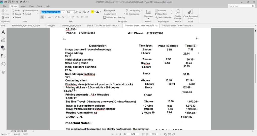Screen dimensions: 257x136
Task: Close the active document tab
Action: click(157, 26)
